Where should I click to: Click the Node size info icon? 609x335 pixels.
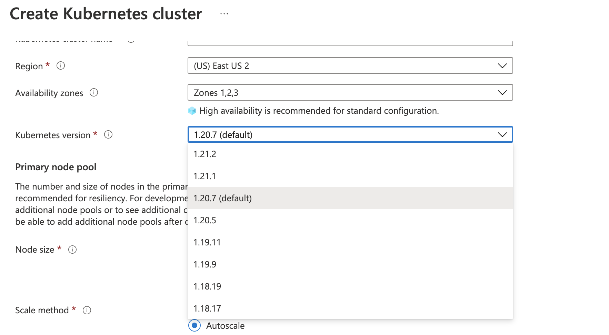(72, 250)
